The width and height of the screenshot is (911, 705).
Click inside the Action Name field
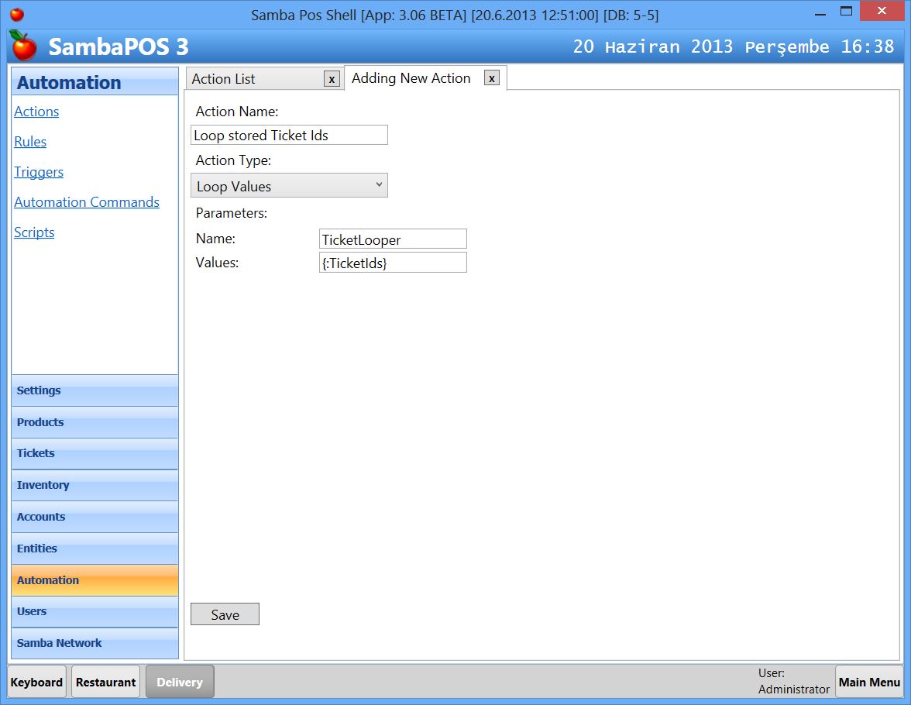point(288,134)
